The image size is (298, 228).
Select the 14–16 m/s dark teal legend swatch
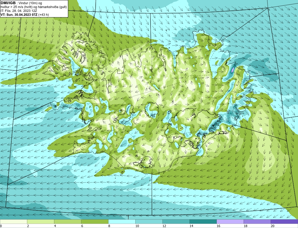[203, 221]
